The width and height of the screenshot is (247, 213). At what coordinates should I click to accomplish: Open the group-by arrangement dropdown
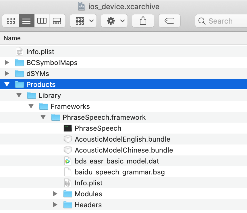point(83,21)
